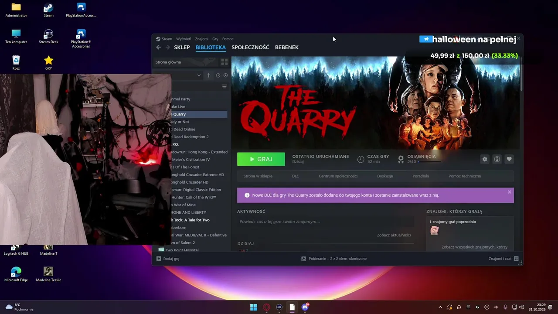
Task: Open the Wyświetl menu
Action: (184, 39)
